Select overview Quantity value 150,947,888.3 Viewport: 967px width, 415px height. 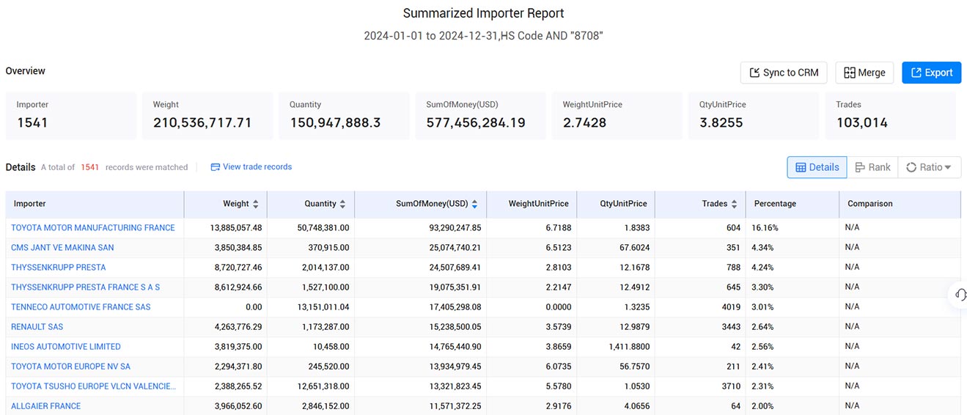tap(335, 122)
